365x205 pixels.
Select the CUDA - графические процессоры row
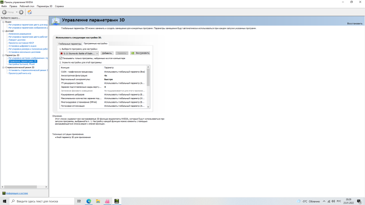pos(103,72)
